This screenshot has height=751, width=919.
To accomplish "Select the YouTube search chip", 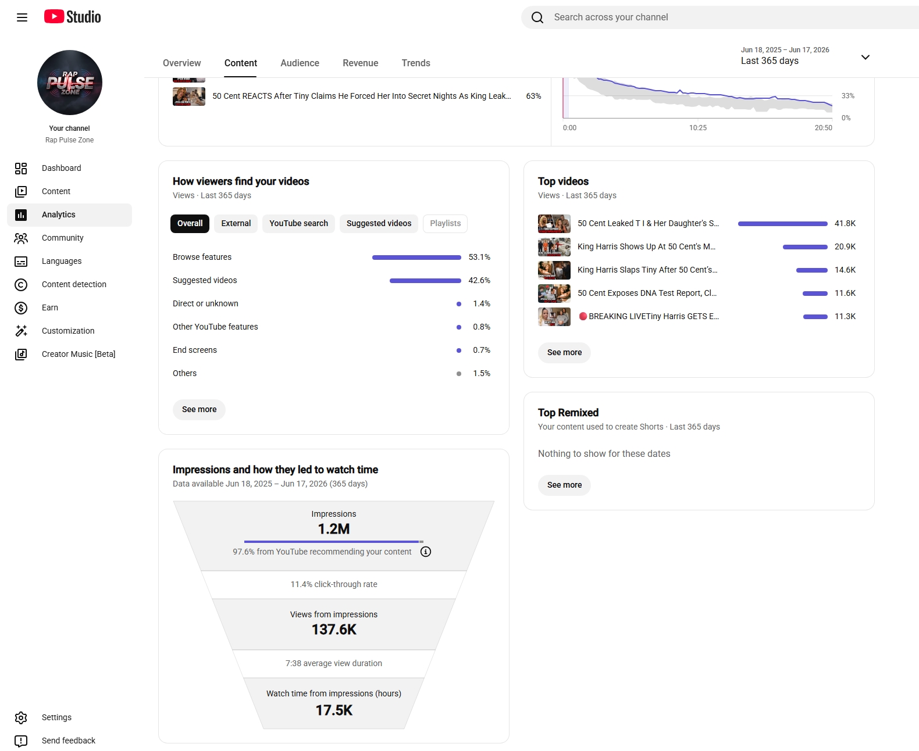I will 298,223.
